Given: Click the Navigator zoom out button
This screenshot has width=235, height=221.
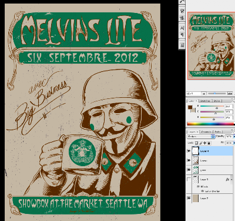Looking at the screenshot, I should [204, 94].
